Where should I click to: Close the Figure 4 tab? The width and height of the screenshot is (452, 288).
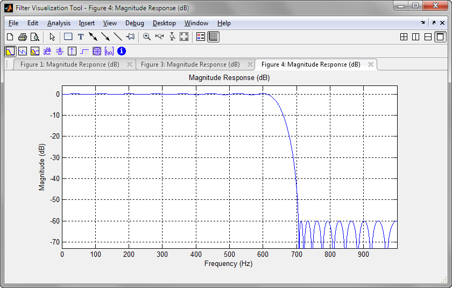(x=371, y=64)
